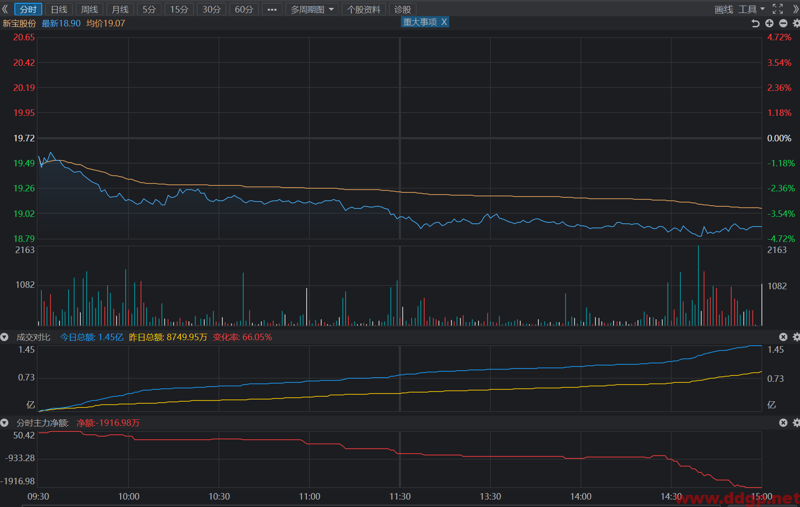Screen dimensions: 800x507
Task: Close the 重大事项 tag
Action: click(444, 22)
